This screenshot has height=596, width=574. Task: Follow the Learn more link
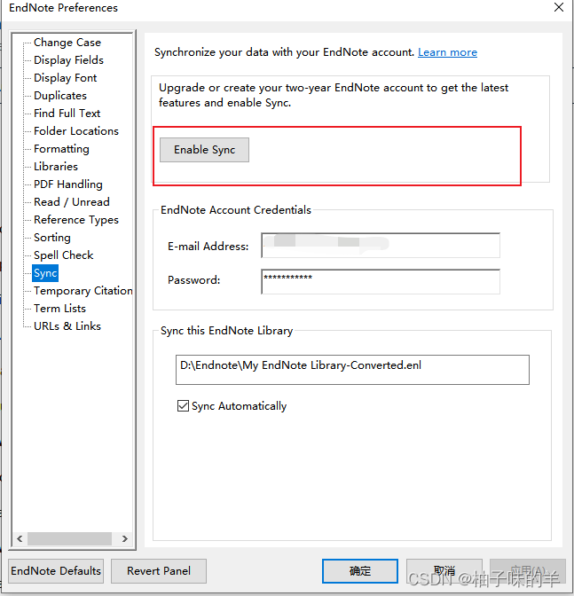447,52
